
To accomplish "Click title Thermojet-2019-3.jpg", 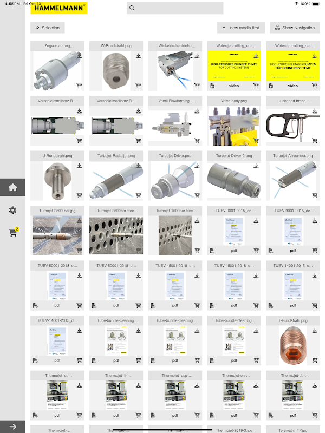I will pyautogui.click(x=234, y=430).
